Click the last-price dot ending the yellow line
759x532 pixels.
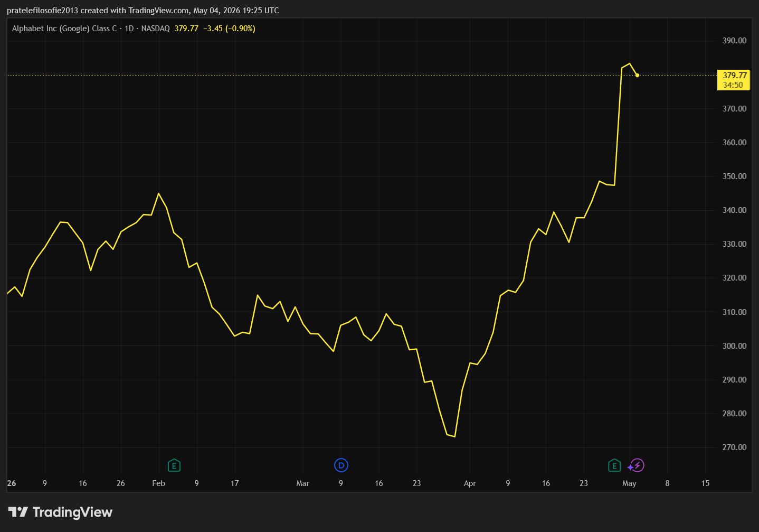click(x=638, y=75)
